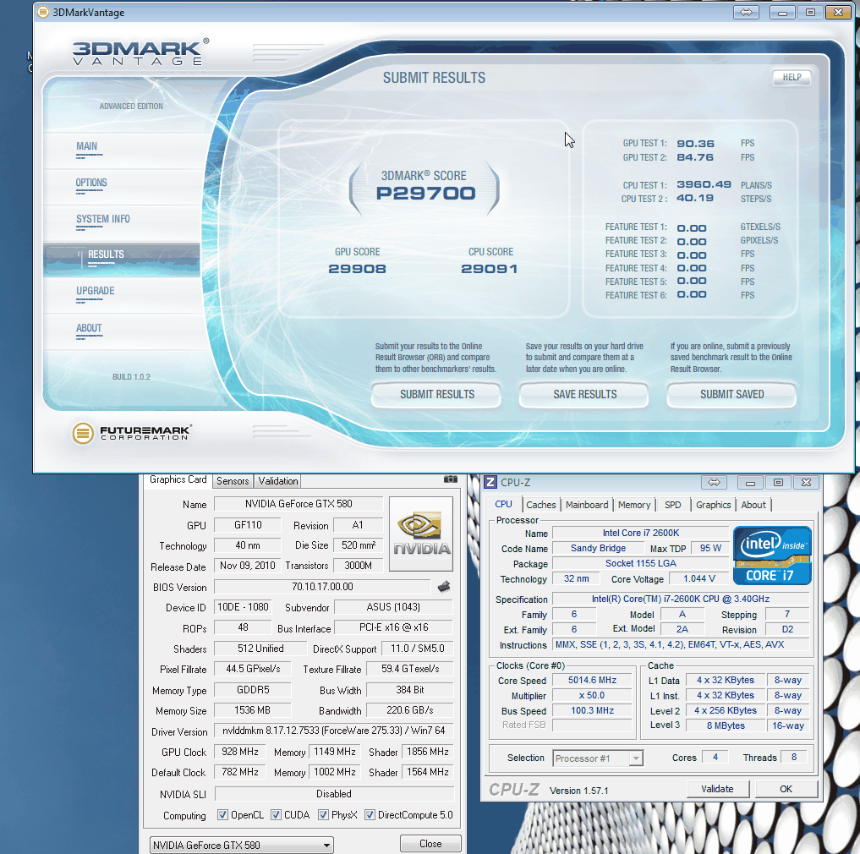
Task: Click the Futuremark Corporation logo
Action: tap(132, 433)
